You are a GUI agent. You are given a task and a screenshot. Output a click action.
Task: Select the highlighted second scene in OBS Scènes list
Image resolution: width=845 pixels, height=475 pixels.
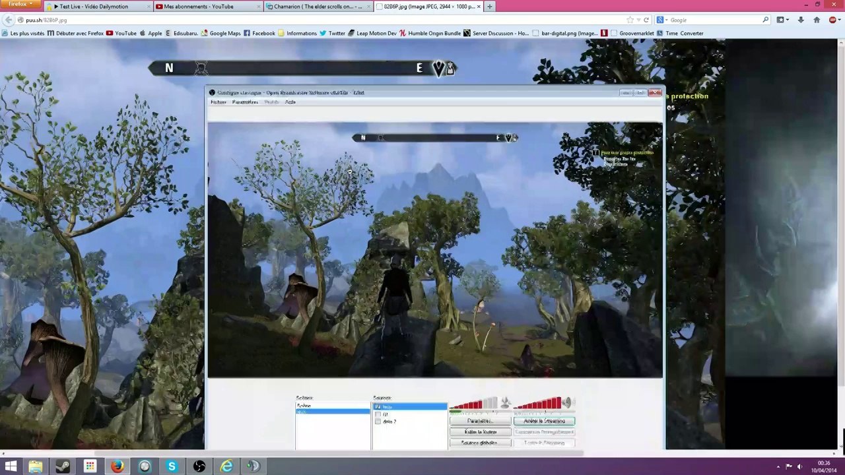click(x=333, y=412)
